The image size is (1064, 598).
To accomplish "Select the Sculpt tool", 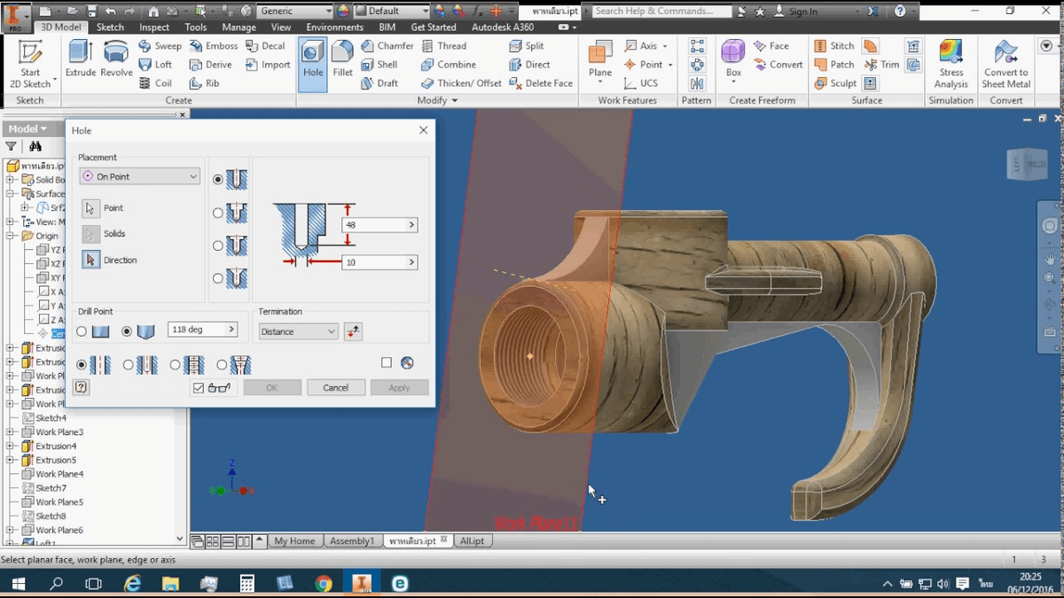I will (x=835, y=83).
